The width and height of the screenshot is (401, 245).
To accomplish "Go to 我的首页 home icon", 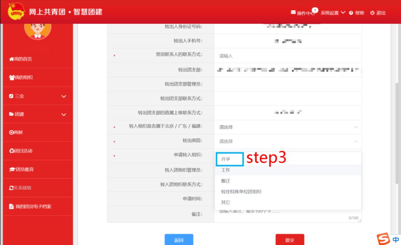I will 11,59.
